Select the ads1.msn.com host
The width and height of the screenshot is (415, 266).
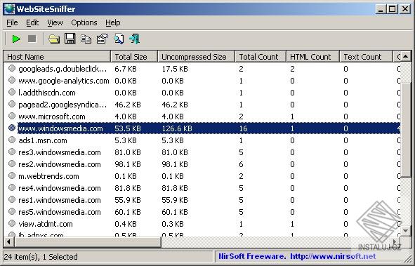pyautogui.click(x=43, y=140)
